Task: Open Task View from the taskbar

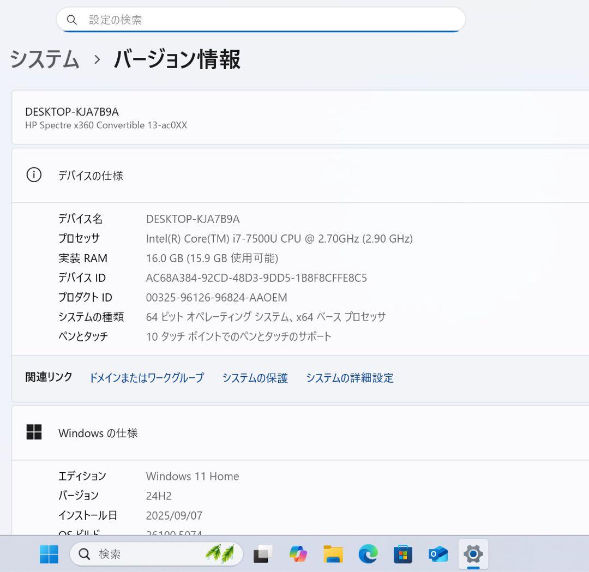Action: (x=262, y=554)
